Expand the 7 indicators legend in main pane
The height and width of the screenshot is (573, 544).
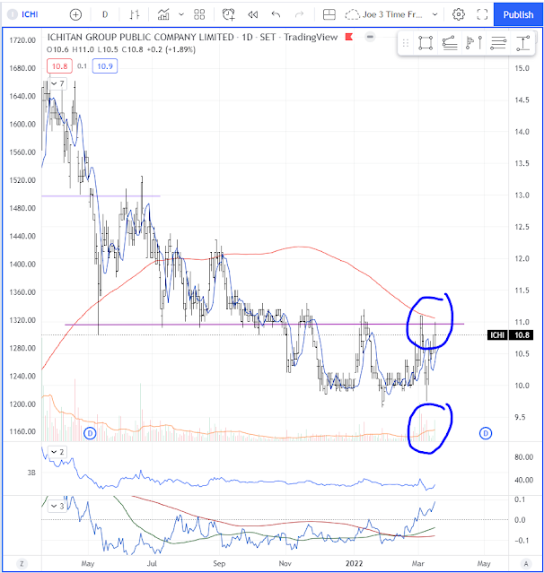pyautogui.click(x=57, y=83)
